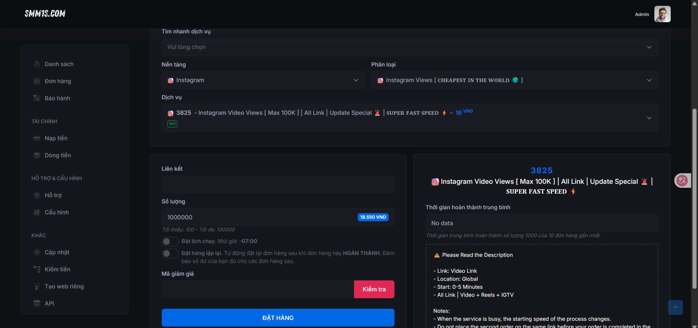Click the Cấu hình sidebar icon
This screenshot has width=698, height=328.
click(x=37, y=212)
